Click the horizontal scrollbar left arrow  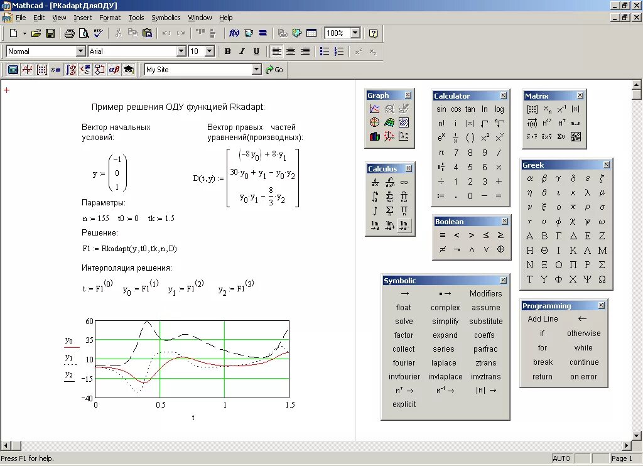click(x=5, y=445)
